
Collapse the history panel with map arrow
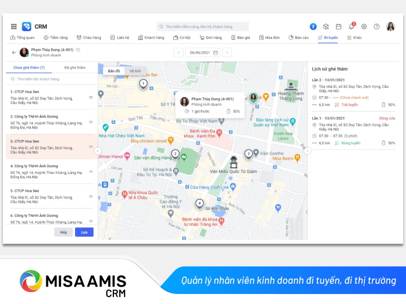pyautogui.click(x=307, y=151)
